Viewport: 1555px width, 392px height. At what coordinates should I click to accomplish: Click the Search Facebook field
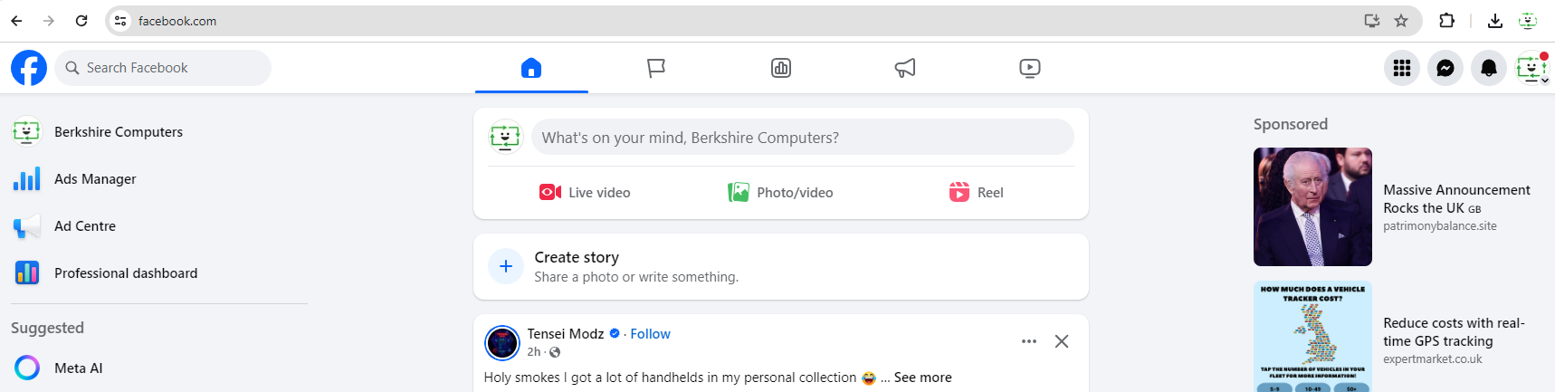pos(163,68)
